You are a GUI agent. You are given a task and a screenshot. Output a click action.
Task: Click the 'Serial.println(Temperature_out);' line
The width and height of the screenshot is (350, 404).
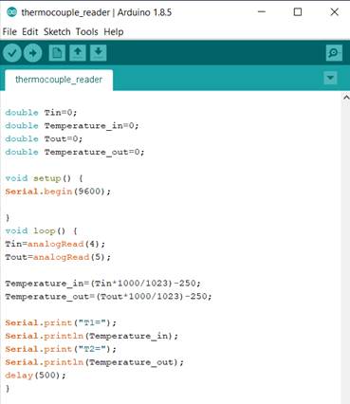[94, 362]
